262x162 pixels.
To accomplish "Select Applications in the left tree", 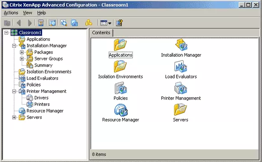I will (x=38, y=39).
